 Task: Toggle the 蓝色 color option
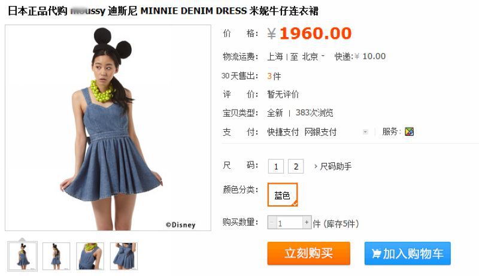click(x=283, y=195)
